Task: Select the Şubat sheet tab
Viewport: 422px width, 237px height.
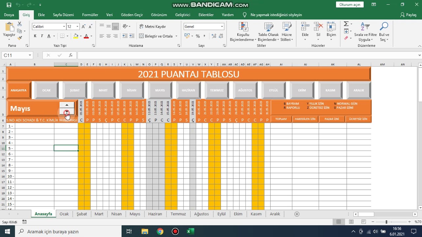Action: (82, 214)
